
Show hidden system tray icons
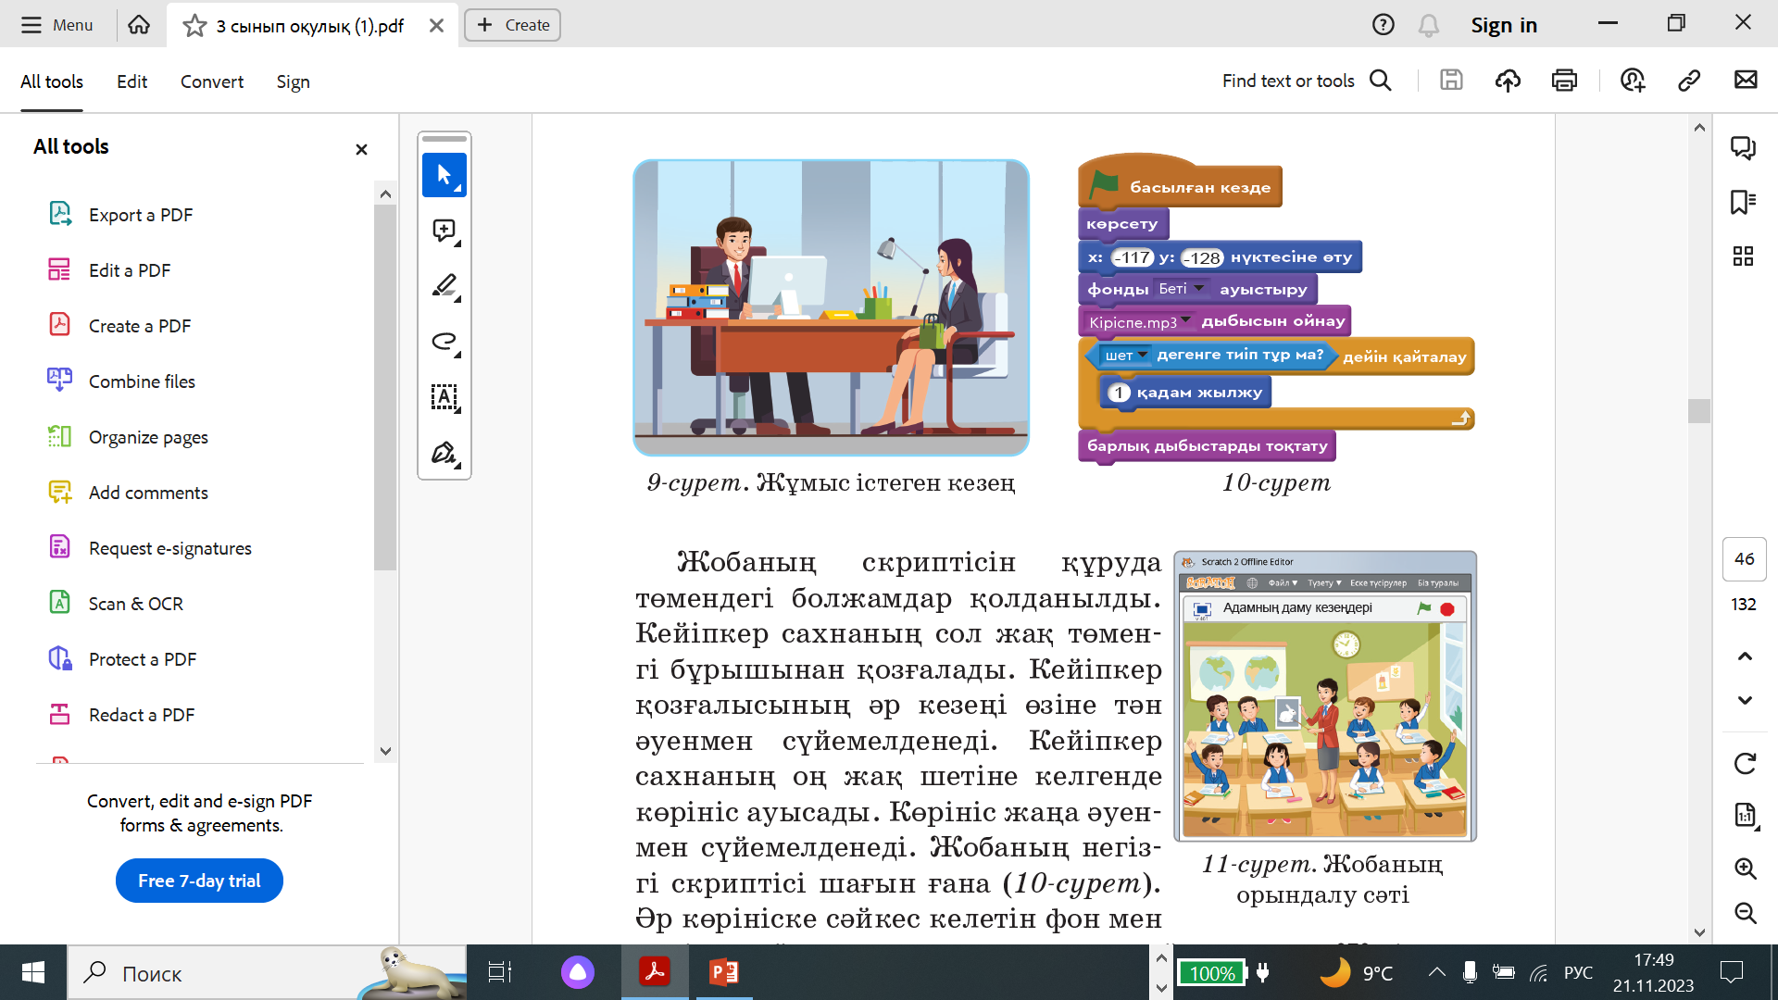click(1436, 972)
